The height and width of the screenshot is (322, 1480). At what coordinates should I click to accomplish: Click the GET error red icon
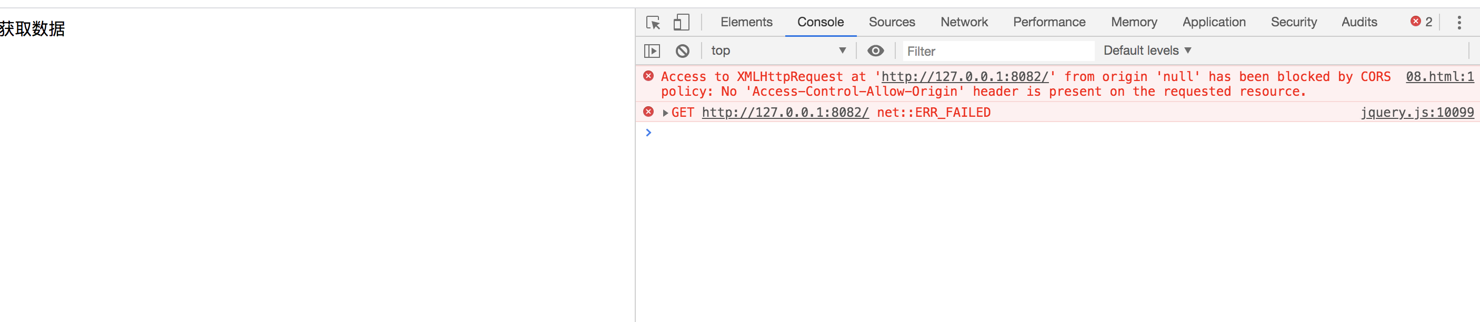coord(648,112)
